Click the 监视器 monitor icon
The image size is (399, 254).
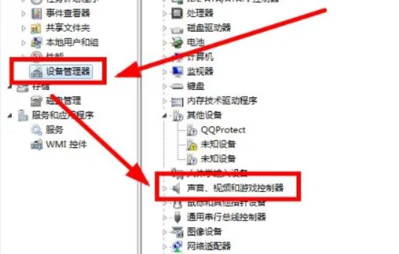point(177,72)
